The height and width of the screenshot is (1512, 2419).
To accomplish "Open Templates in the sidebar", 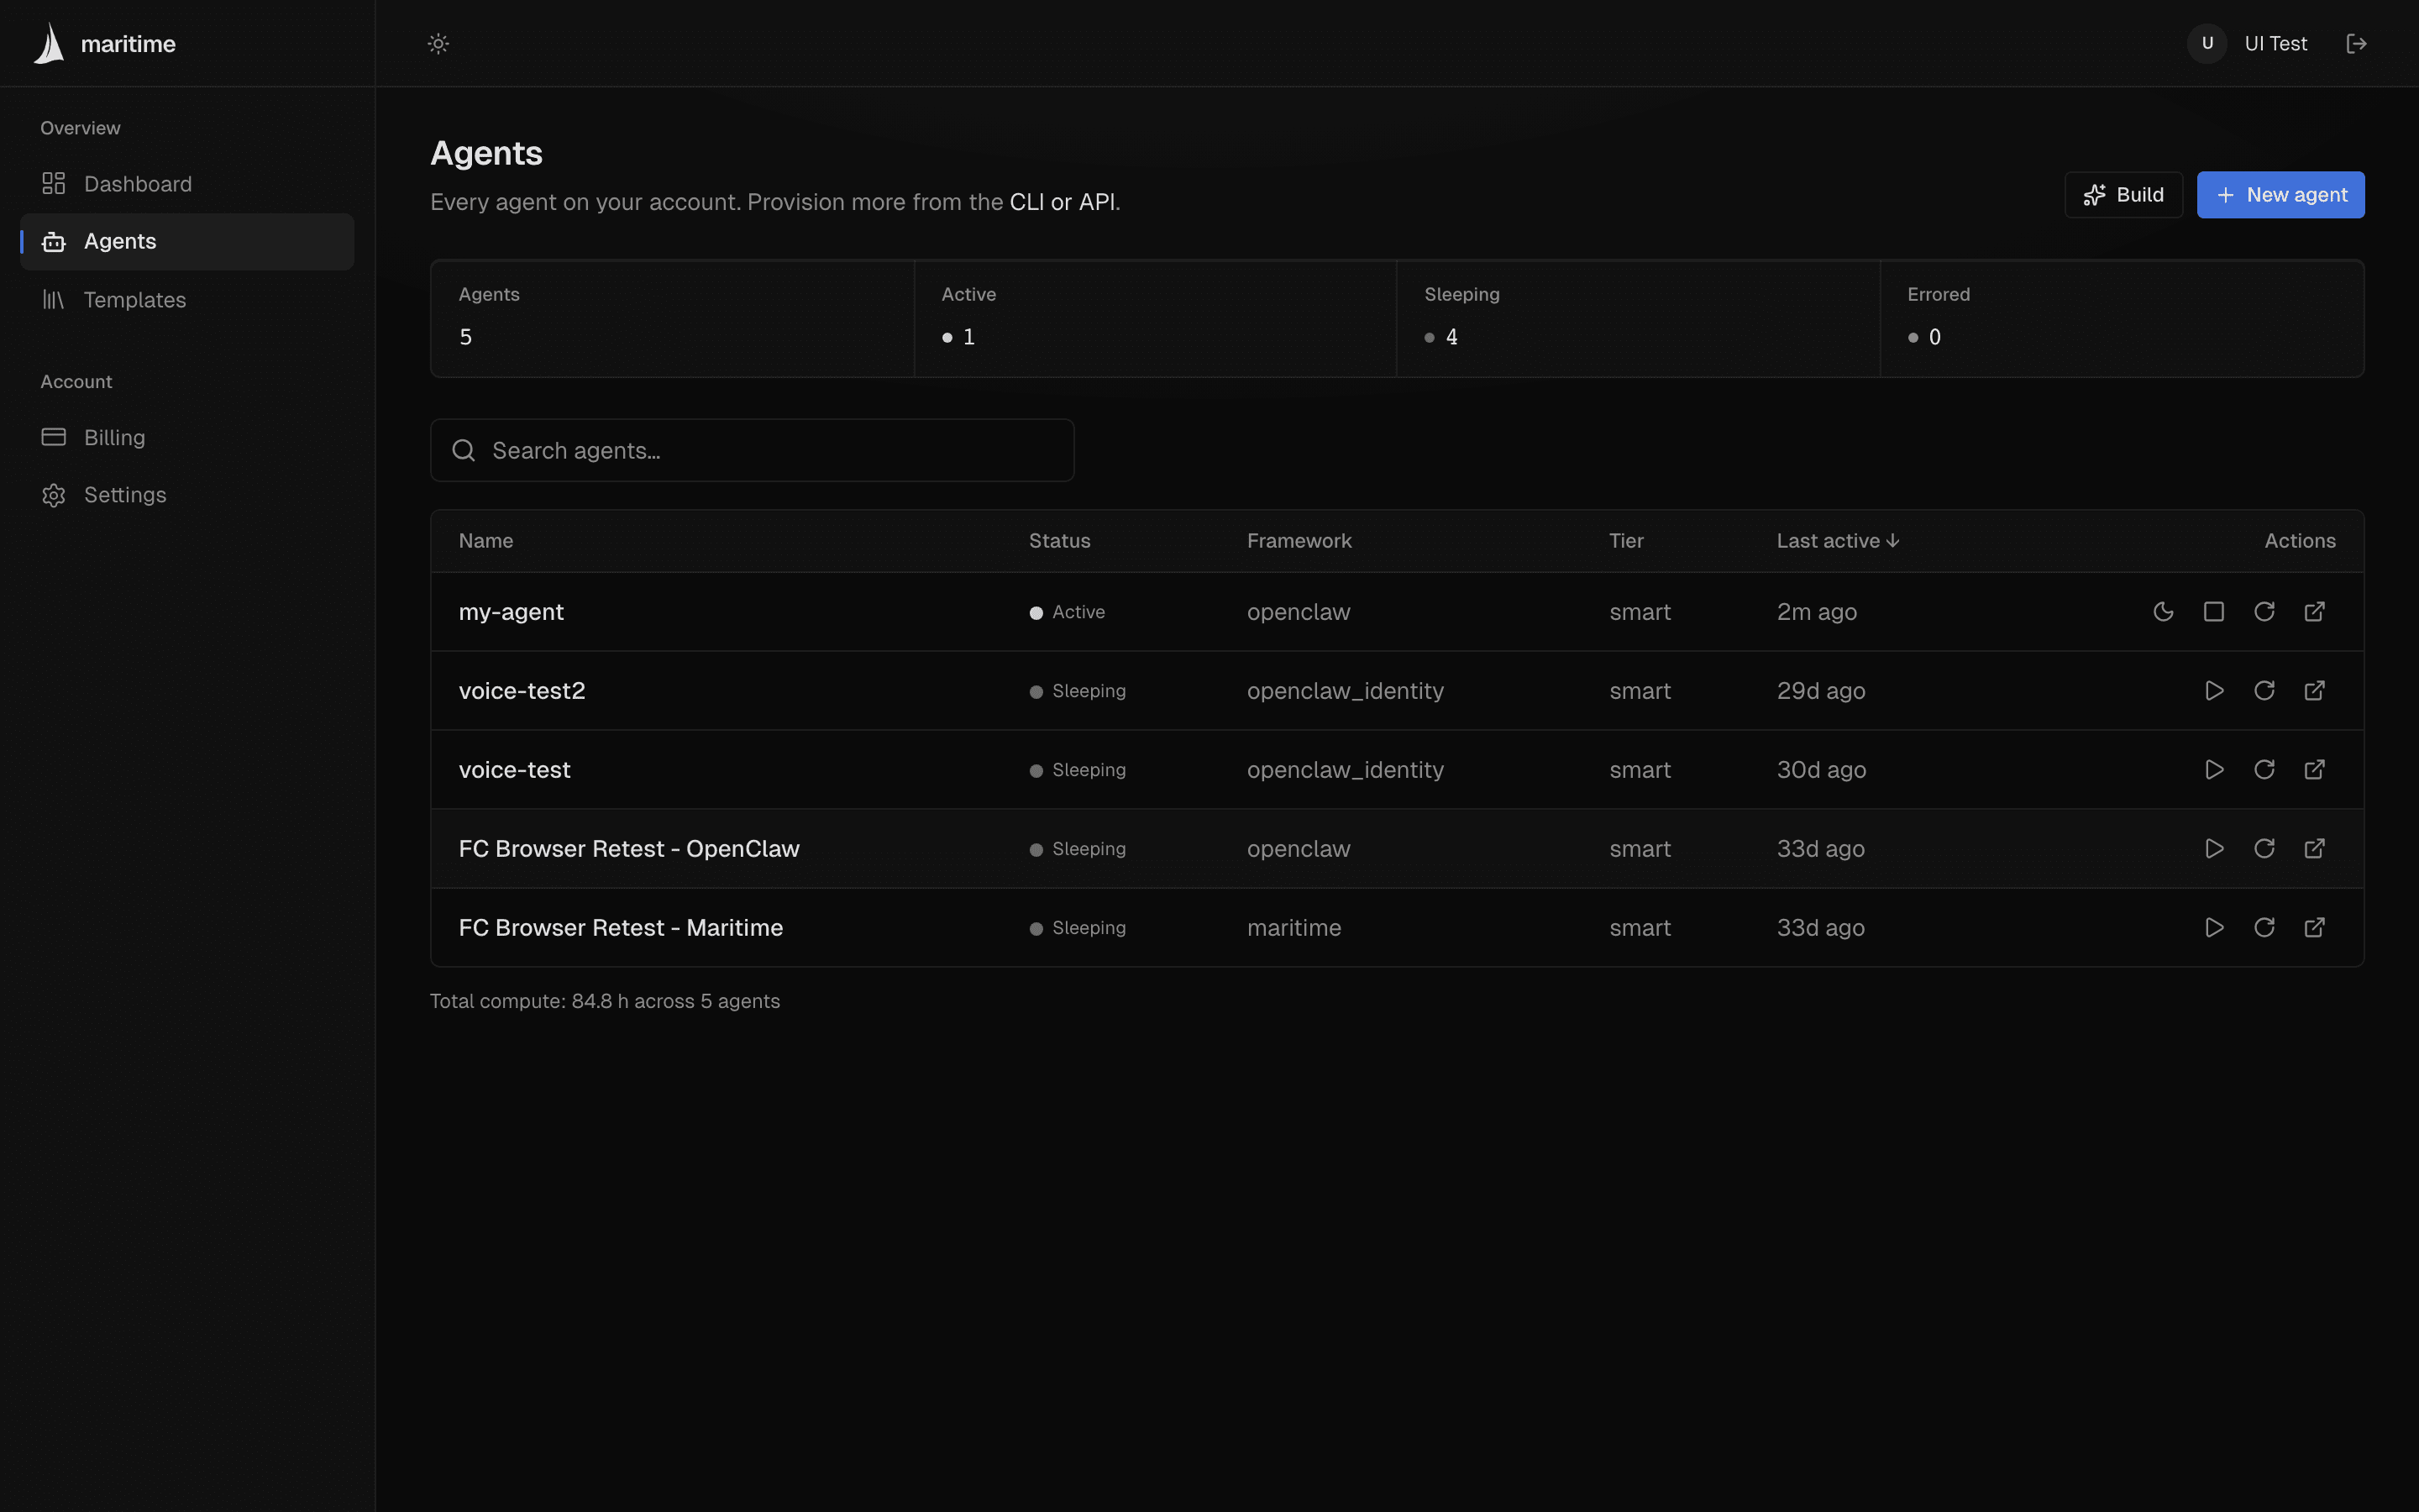I will [187, 300].
